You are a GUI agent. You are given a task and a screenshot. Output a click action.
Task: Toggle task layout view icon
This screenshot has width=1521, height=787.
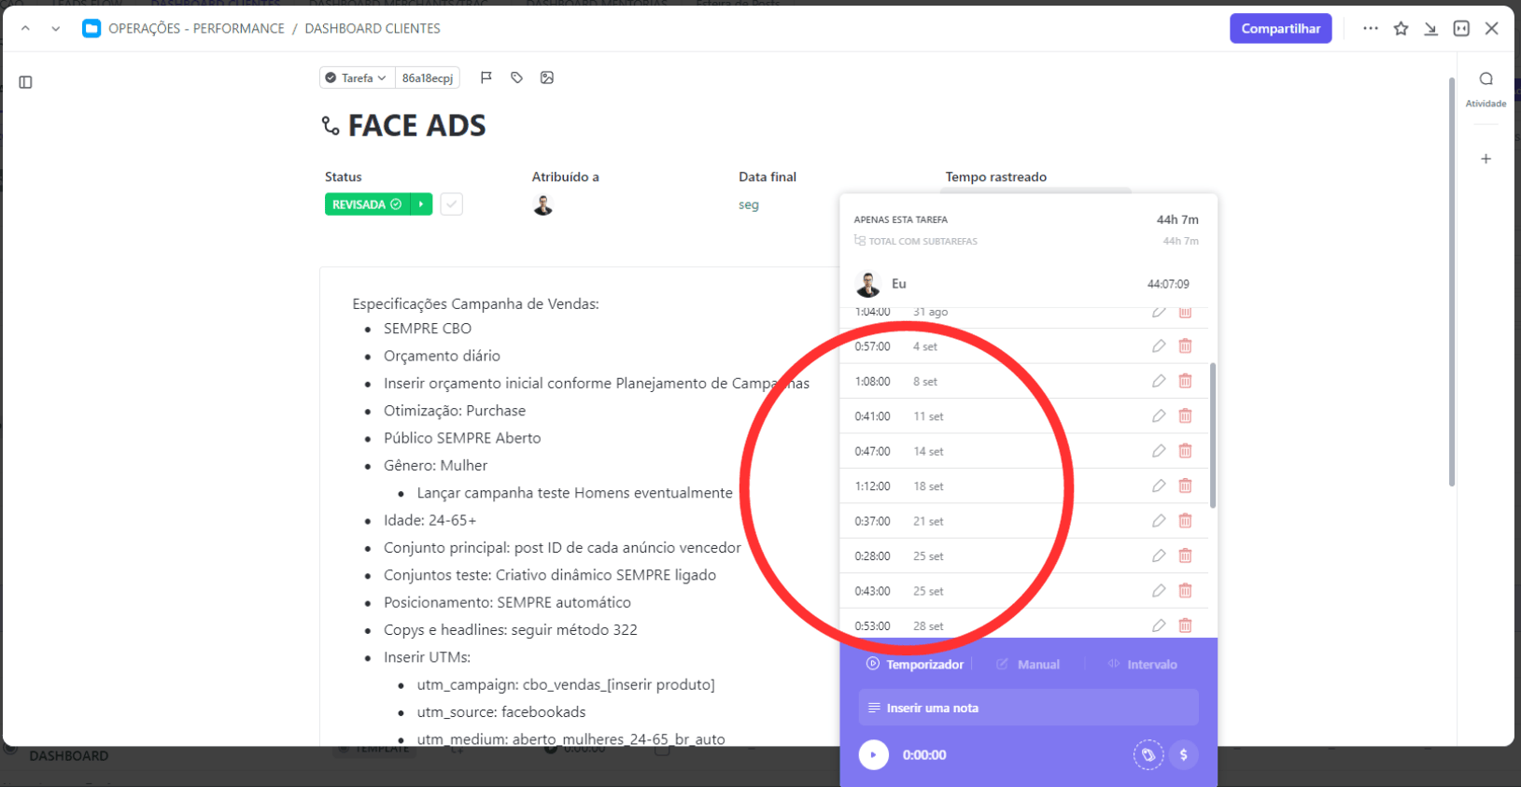[x=1461, y=29]
